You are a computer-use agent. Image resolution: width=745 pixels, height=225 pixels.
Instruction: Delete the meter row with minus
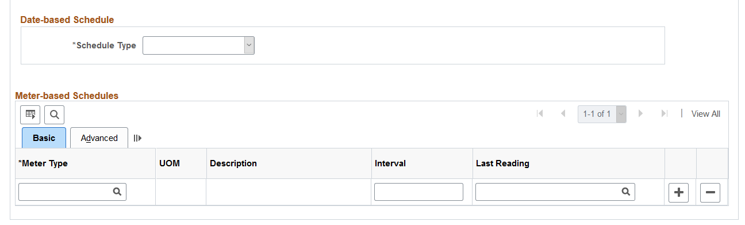[x=710, y=193]
